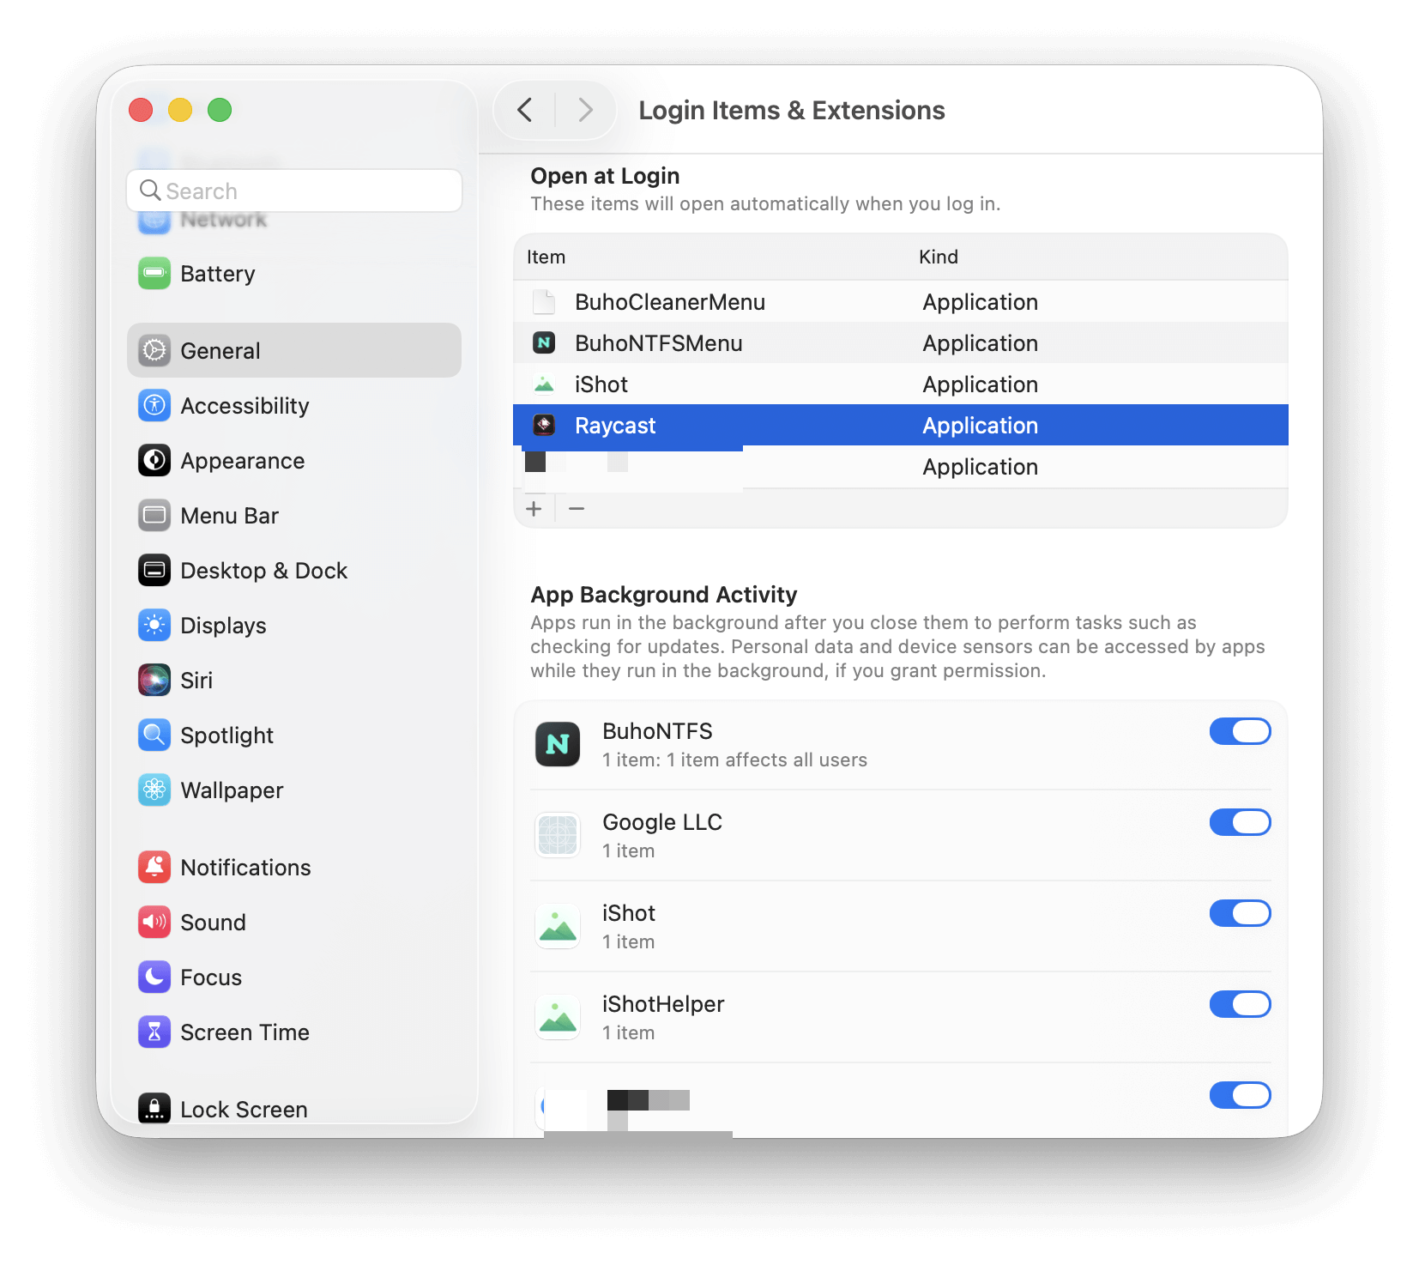The height and width of the screenshot is (1265, 1419).
Task: Click the Wallpaper flower icon
Action: pyautogui.click(x=154, y=790)
